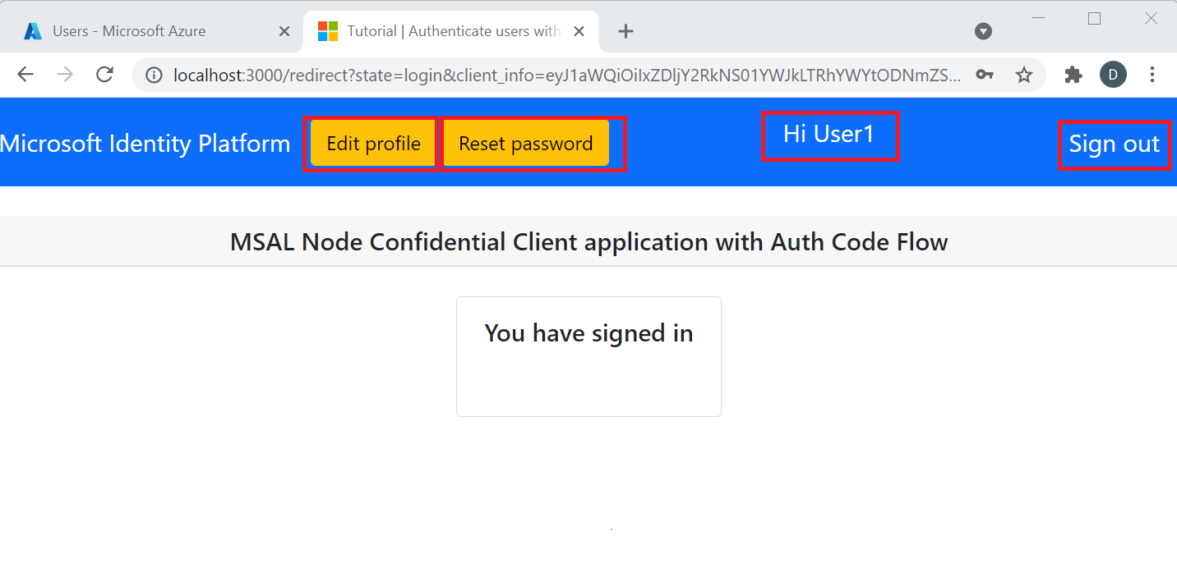Click inside the address bar URL
Screen dimensions: 1177x582
pyautogui.click(x=493, y=75)
